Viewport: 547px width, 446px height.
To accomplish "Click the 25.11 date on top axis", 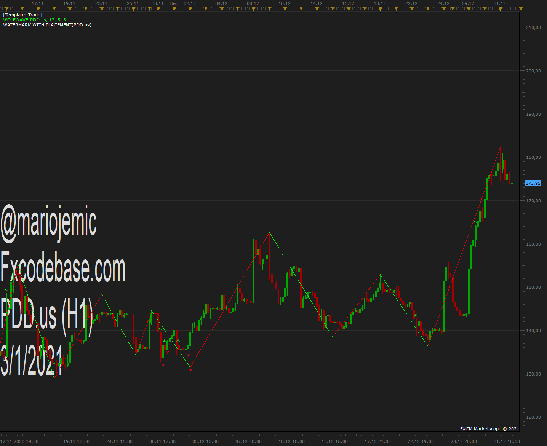I will [133, 3].
